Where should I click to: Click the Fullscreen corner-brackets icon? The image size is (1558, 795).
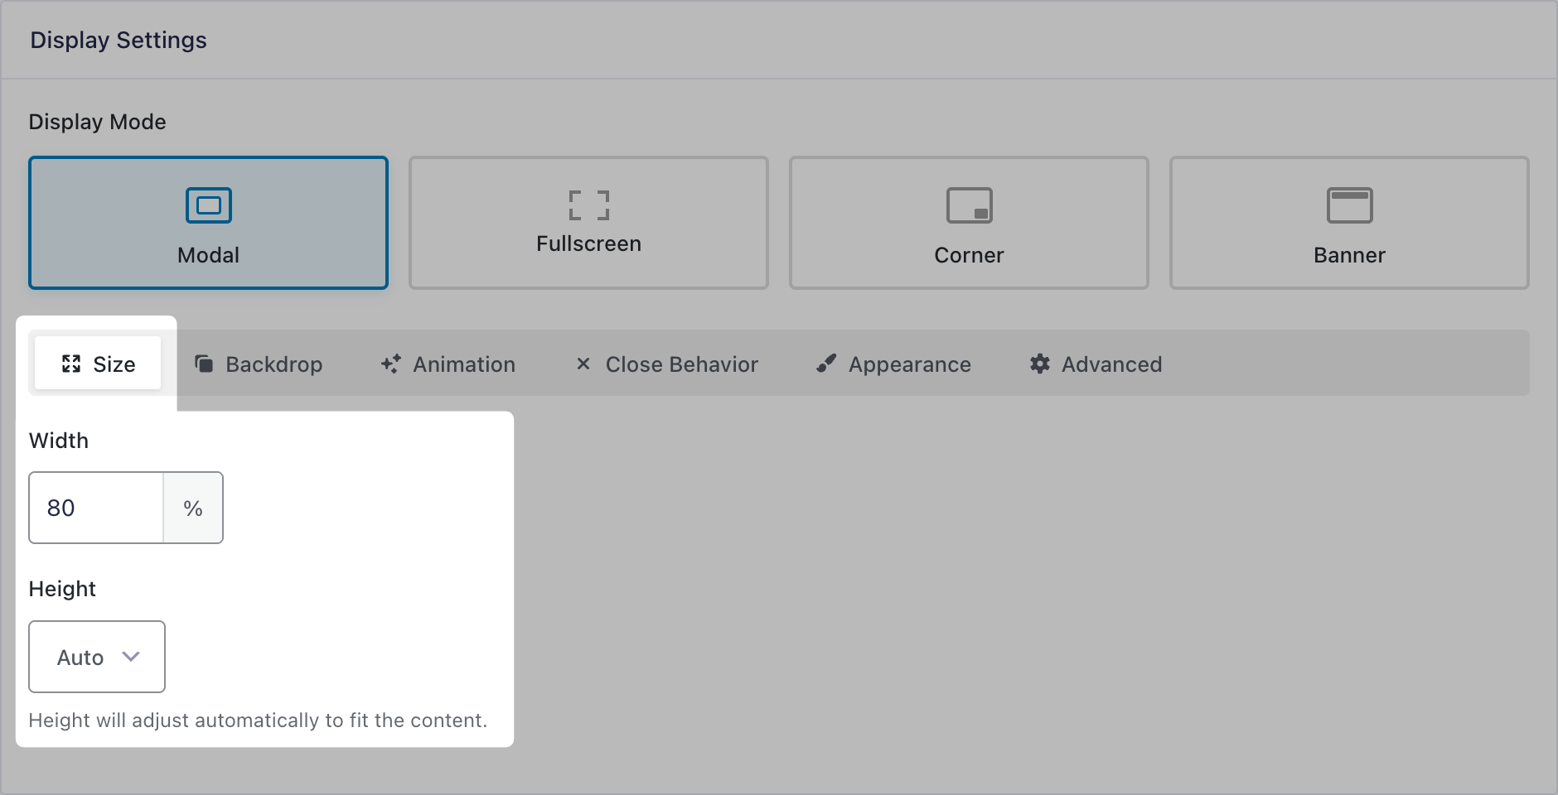coord(588,205)
